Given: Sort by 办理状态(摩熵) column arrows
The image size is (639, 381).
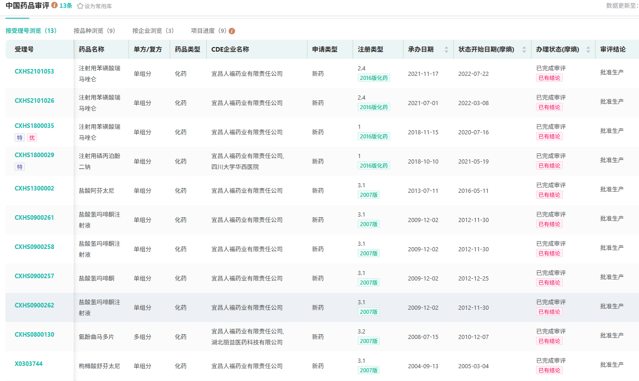Looking at the screenshot, I should click(x=588, y=50).
